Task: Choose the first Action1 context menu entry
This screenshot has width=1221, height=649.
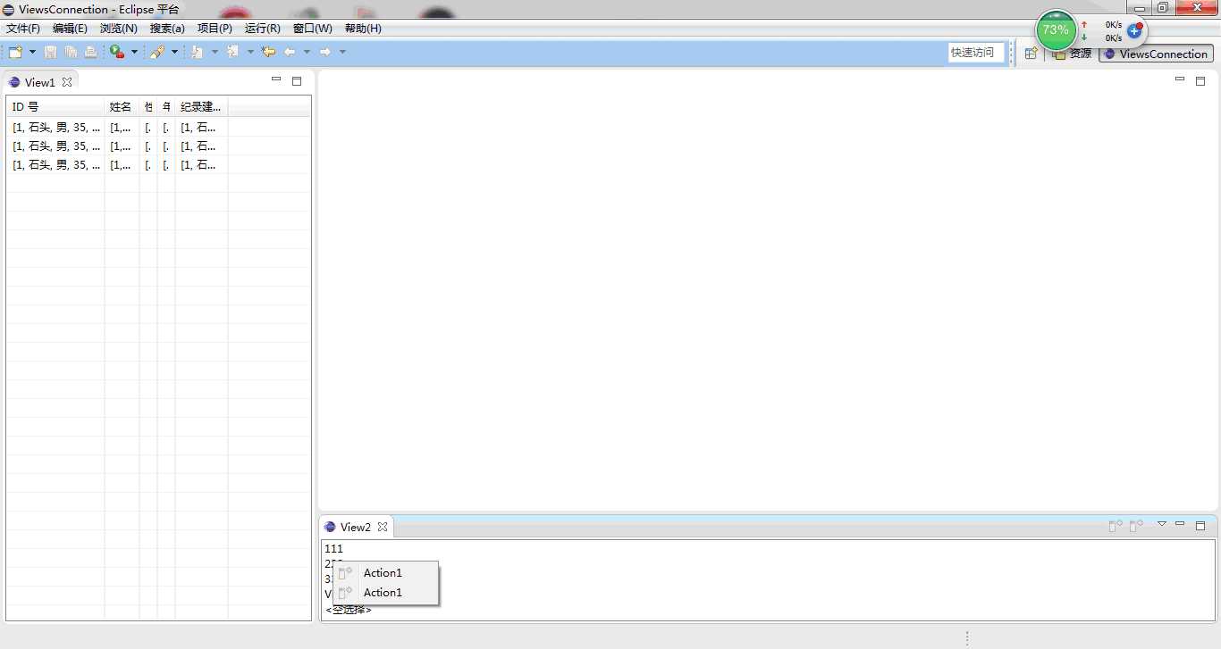Action: (385, 573)
